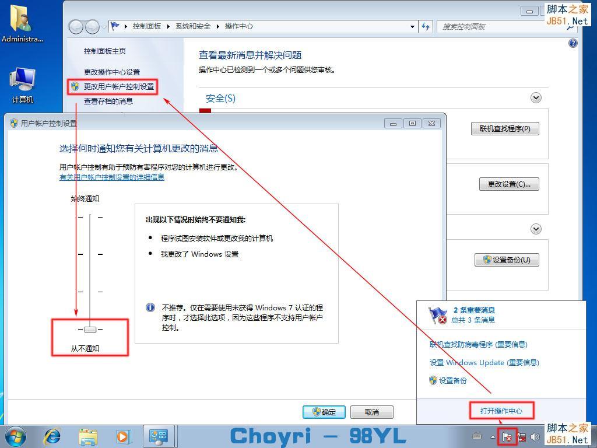Image resolution: width=597 pixels, height=448 pixels.
Task: Click the 联机查找程序(P) button
Action: (x=505, y=128)
